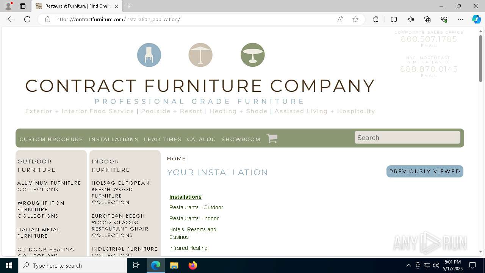This screenshot has width=485, height=273.
Task: Open the shopping cart icon
Action: coord(272,138)
